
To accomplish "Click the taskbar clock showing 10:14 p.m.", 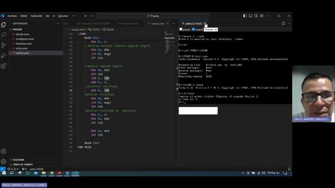I will pos(273,173).
